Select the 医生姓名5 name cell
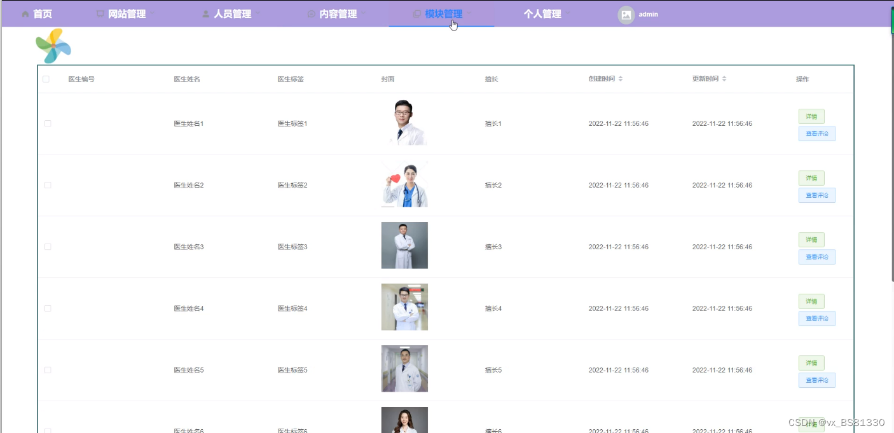Image resolution: width=894 pixels, height=433 pixels. pos(189,370)
